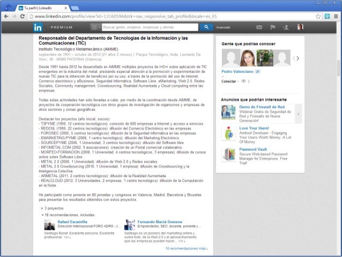The image size is (342, 257).
Task: Click the LinkedIn logo icon
Action: click(x=38, y=27)
